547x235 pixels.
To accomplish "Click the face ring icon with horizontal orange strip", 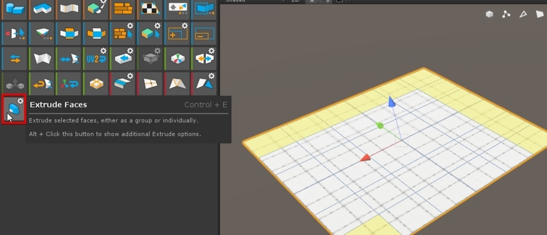I will (96, 34).
